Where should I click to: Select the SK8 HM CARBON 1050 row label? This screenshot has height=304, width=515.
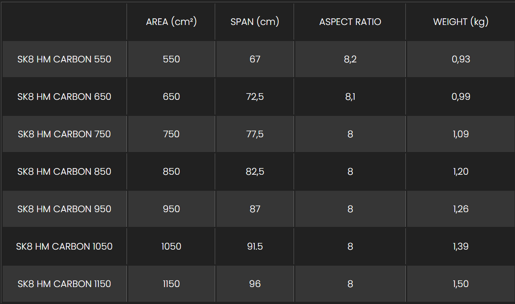pos(64,246)
